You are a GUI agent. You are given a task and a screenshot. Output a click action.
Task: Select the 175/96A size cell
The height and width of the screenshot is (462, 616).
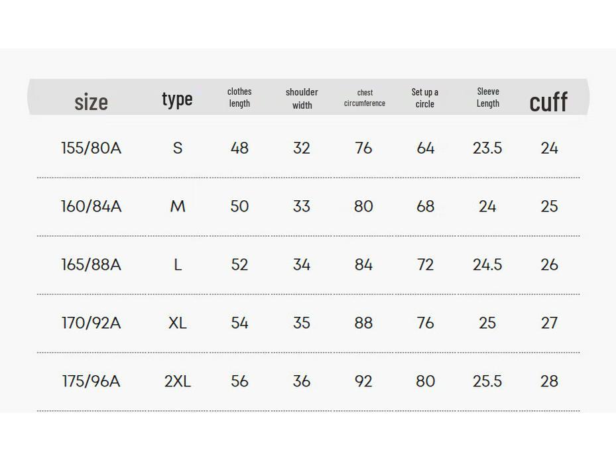(92, 381)
